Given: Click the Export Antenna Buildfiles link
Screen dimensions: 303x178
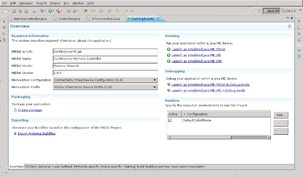Looking at the screenshot, I should click(37, 134).
